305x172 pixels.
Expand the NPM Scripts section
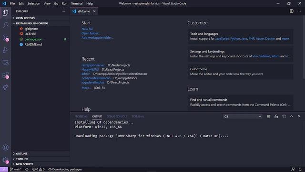tap(41, 164)
